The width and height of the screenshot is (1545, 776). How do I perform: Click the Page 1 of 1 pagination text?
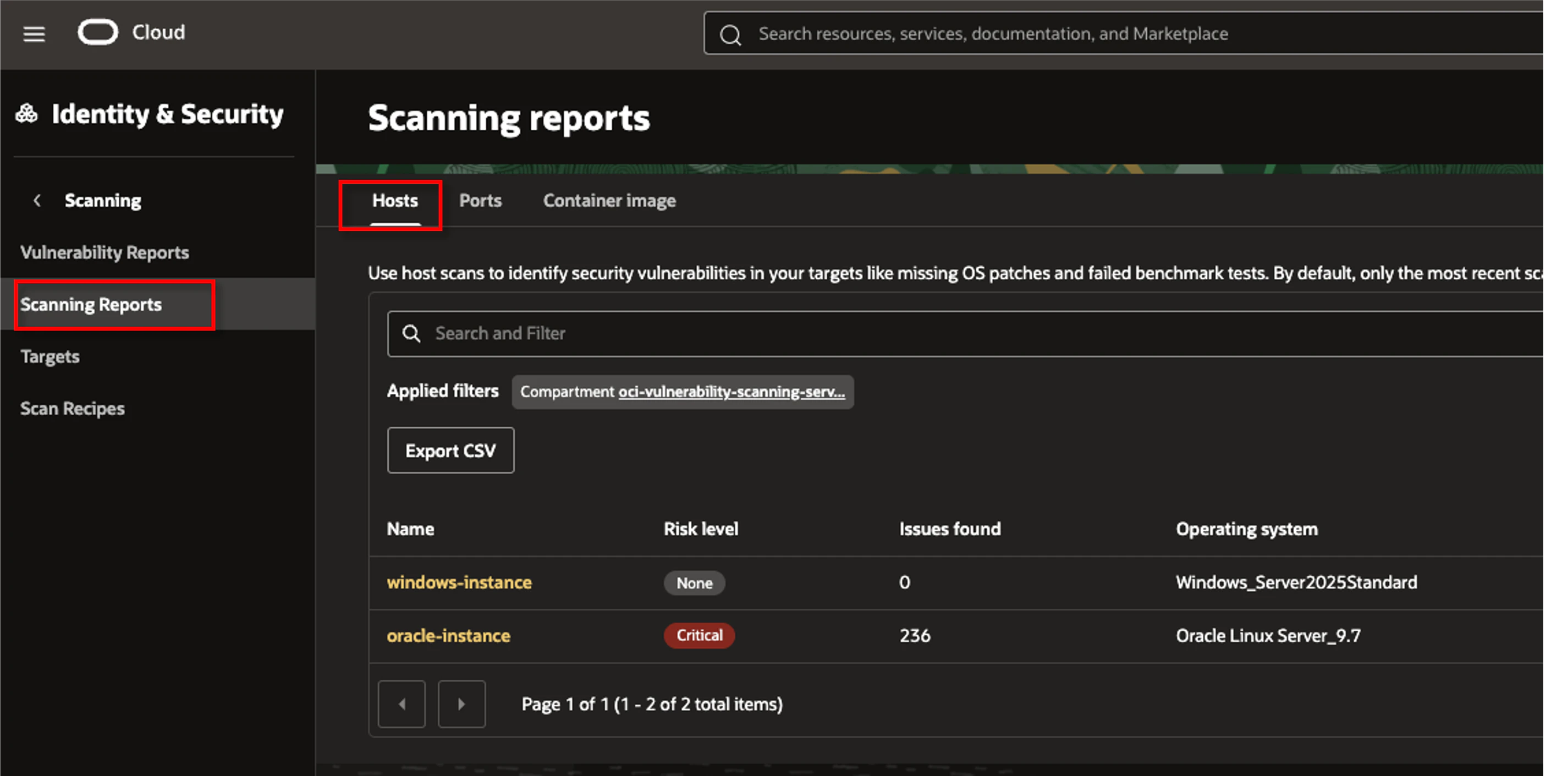click(x=652, y=704)
